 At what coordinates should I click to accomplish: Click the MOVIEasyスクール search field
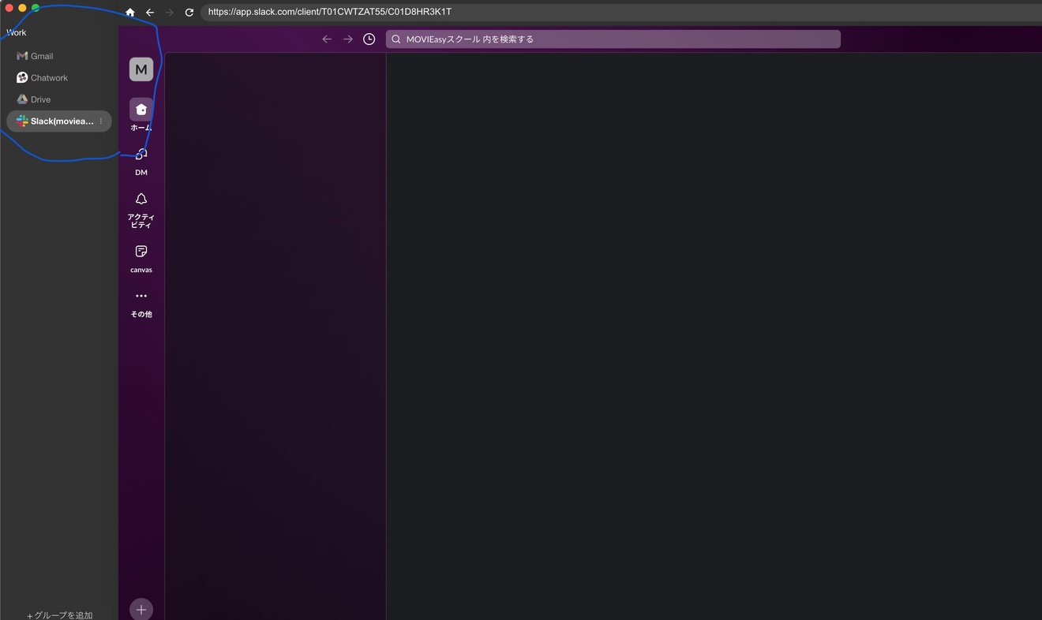tap(613, 39)
